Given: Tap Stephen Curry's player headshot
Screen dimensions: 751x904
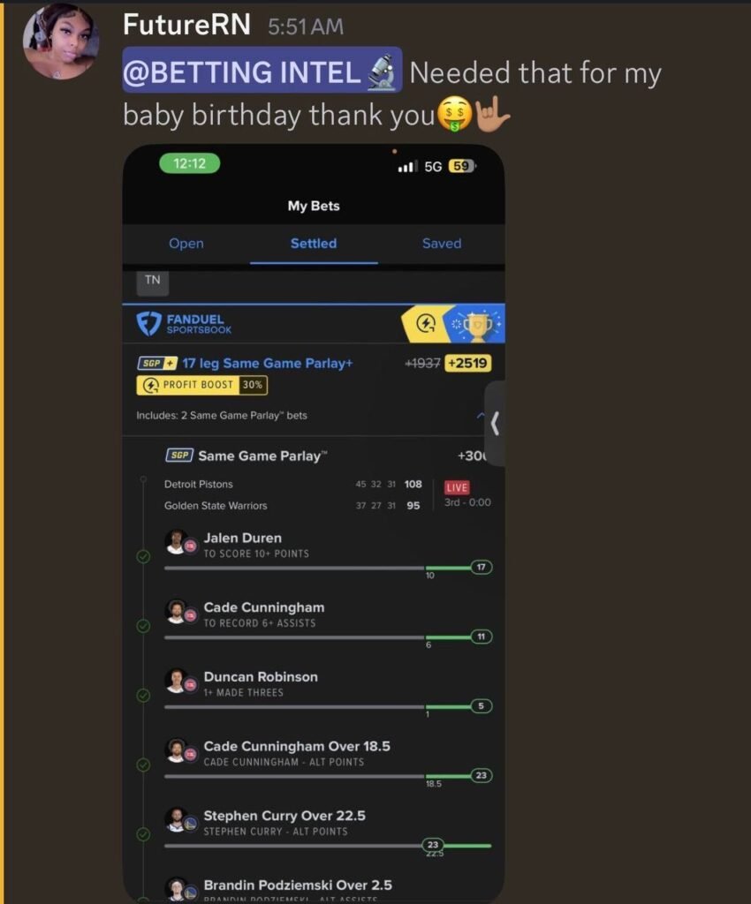Looking at the screenshot, I should [177, 820].
